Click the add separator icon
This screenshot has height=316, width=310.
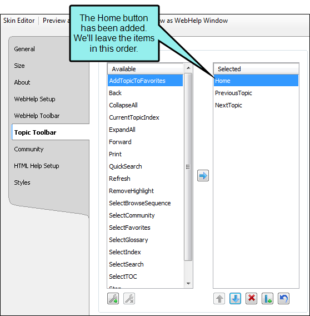coord(268,298)
